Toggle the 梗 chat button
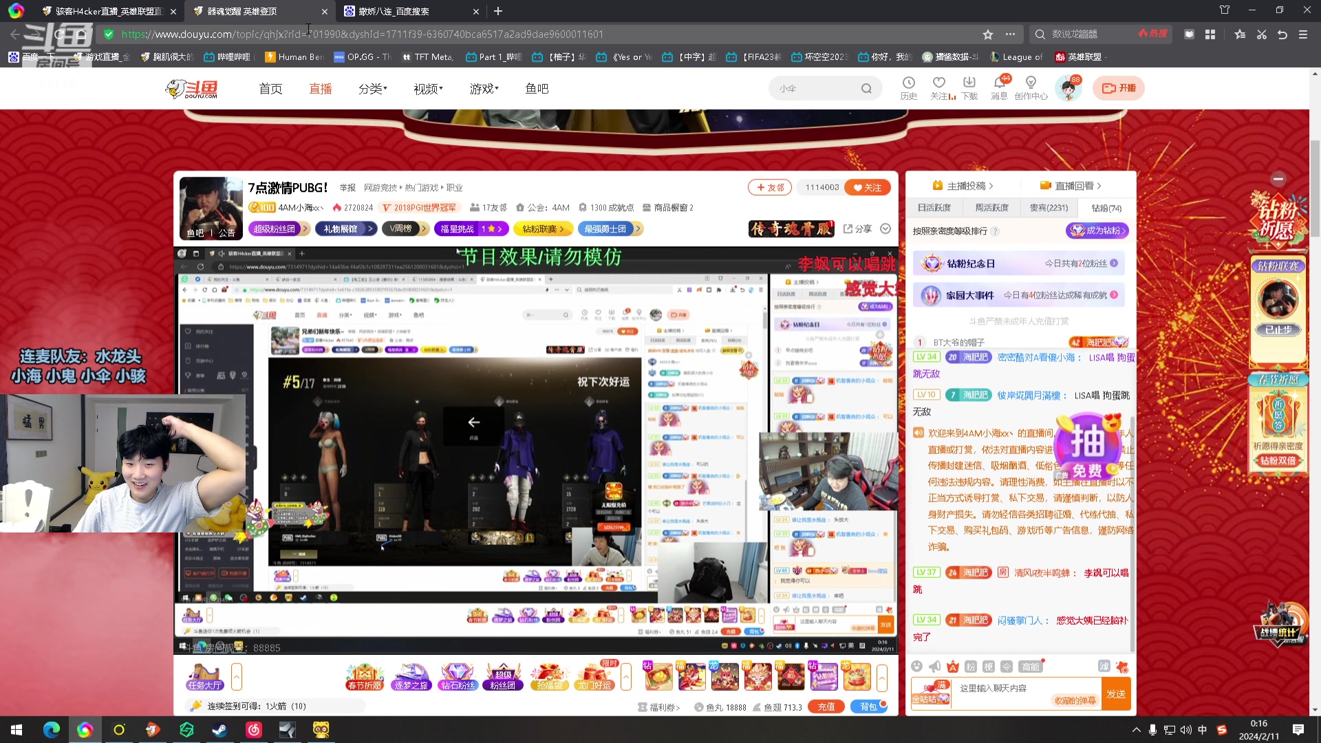1321x743 pixels. click(988, 666)
